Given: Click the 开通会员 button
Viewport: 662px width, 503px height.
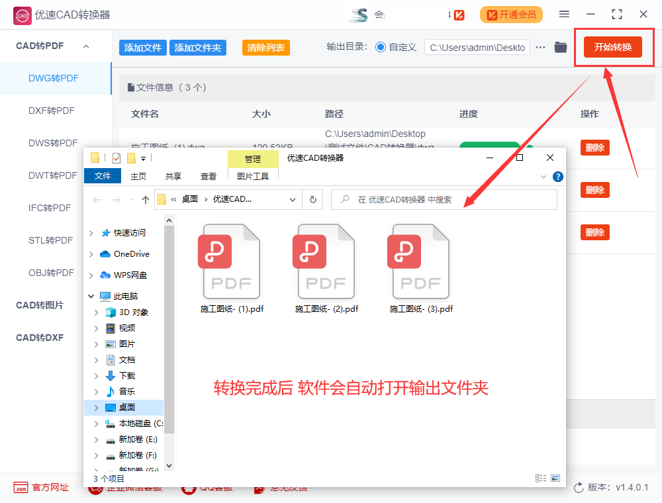Looking at the screenshot, I should coord(511,15).
